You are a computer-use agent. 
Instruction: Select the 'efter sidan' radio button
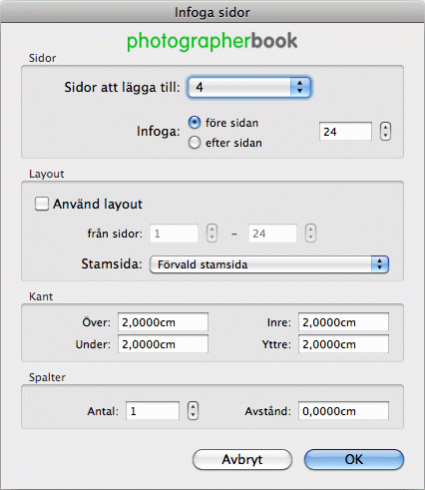tap(195, 143)
